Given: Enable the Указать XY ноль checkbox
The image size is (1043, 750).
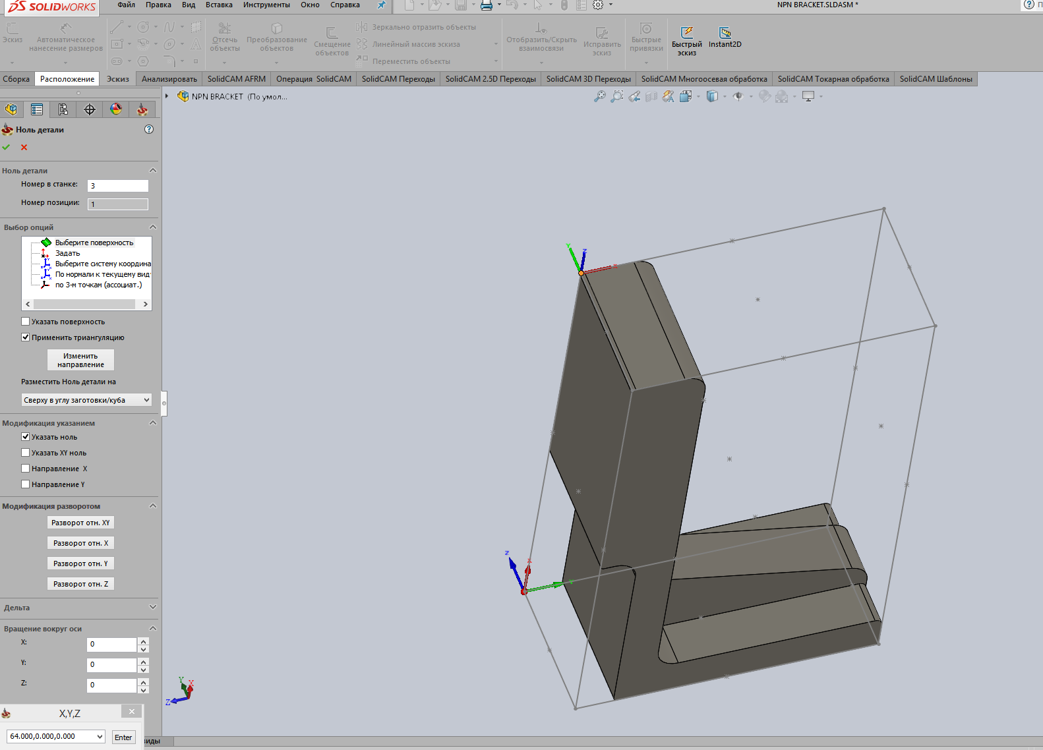Looking at the screenshot, I should click(x=26, y=453).
